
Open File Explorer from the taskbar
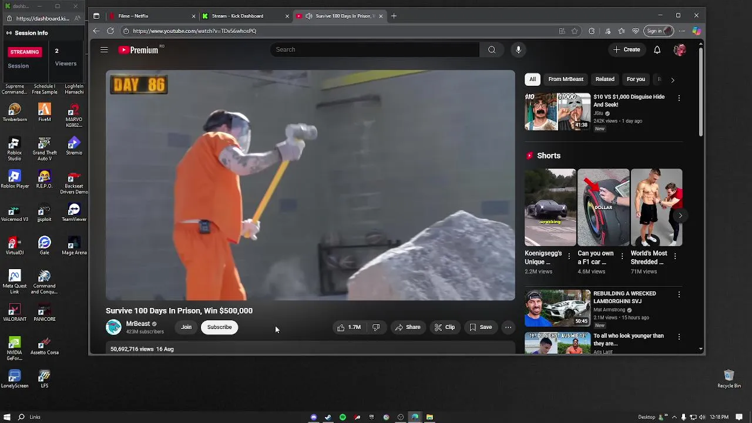429,417
